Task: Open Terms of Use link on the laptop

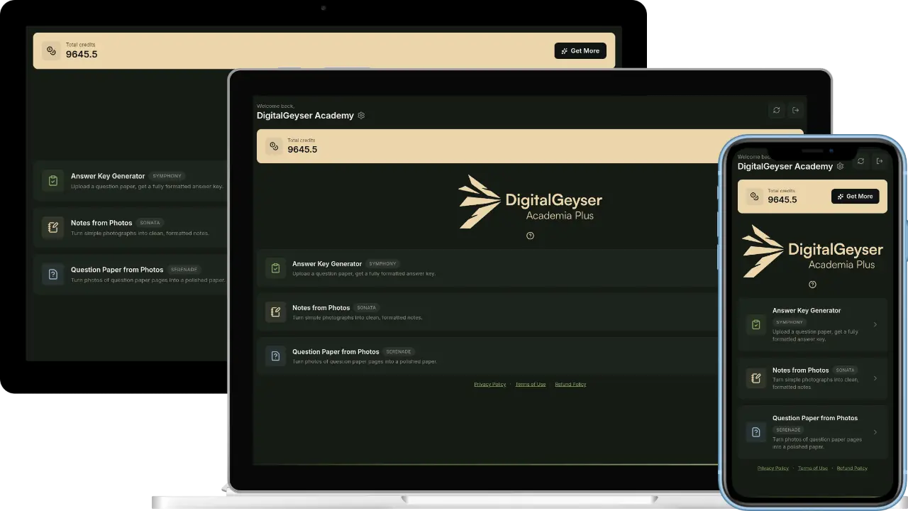Action: coord(531,384)
